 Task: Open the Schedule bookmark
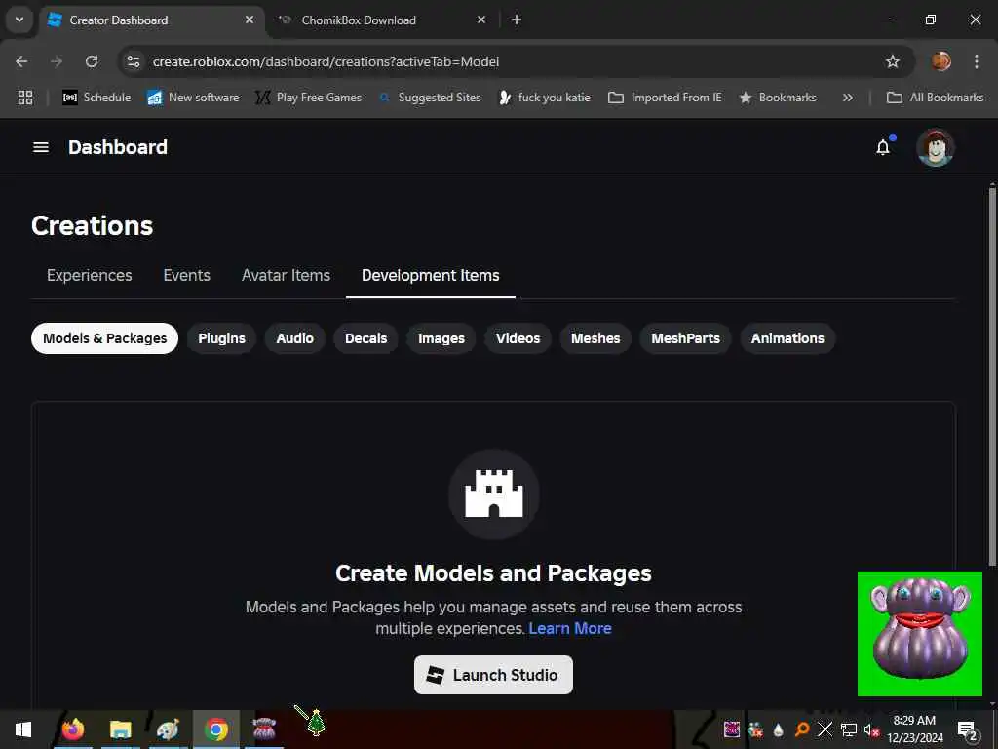[x=96, y=98]
